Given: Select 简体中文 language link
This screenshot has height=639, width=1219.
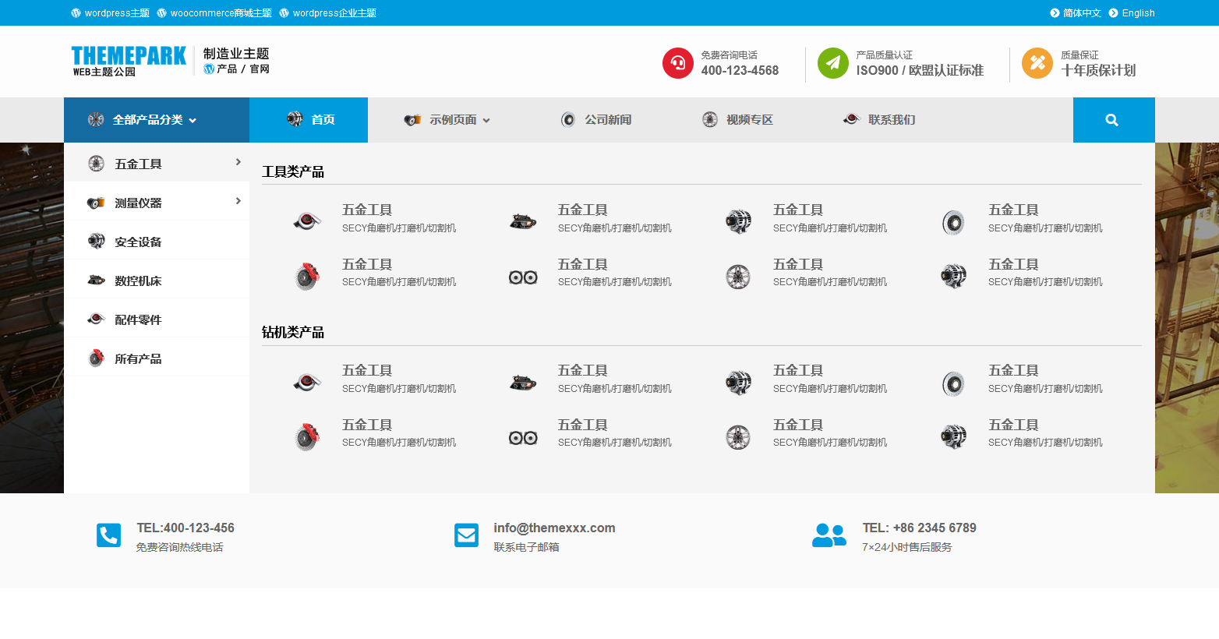Looking at the screenshot, I should [1081, 13].
